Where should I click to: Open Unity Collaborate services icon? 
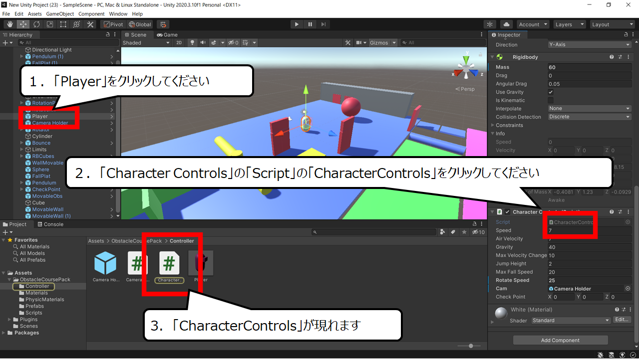[490, 24]
